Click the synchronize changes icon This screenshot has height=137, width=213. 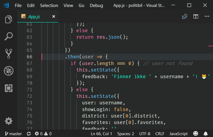[29, 134]
